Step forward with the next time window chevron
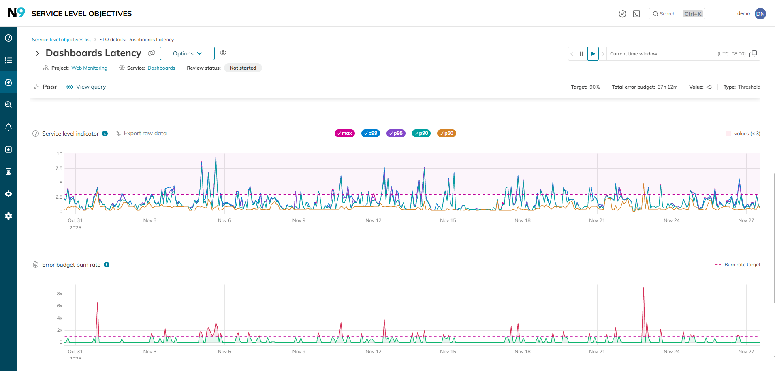The image size is (775, 371). coord(603,53)
